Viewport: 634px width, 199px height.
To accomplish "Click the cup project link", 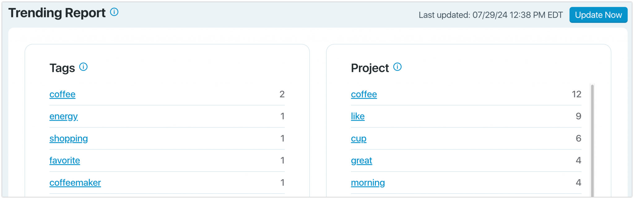I will (x=358, y=139).
